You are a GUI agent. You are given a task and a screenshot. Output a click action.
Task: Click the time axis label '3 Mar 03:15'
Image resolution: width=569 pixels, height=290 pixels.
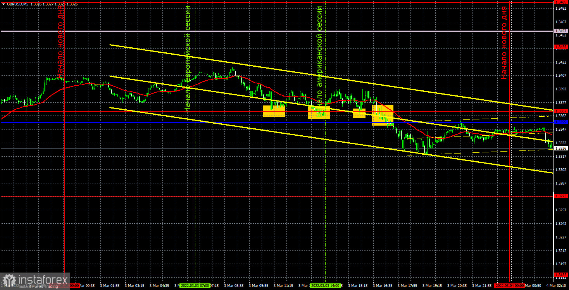coord(134,285)
